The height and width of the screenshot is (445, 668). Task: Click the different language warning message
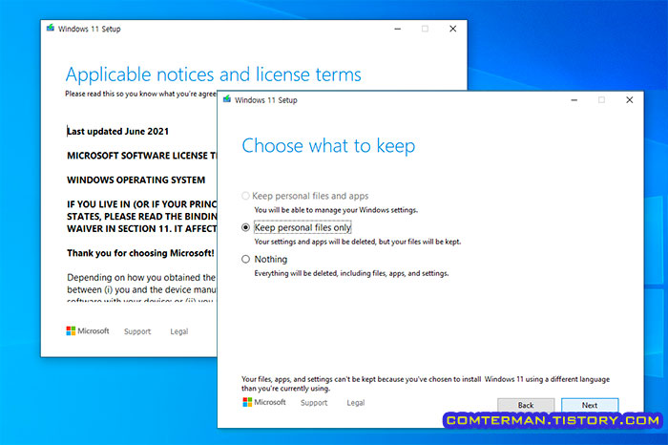coord(426,384)
